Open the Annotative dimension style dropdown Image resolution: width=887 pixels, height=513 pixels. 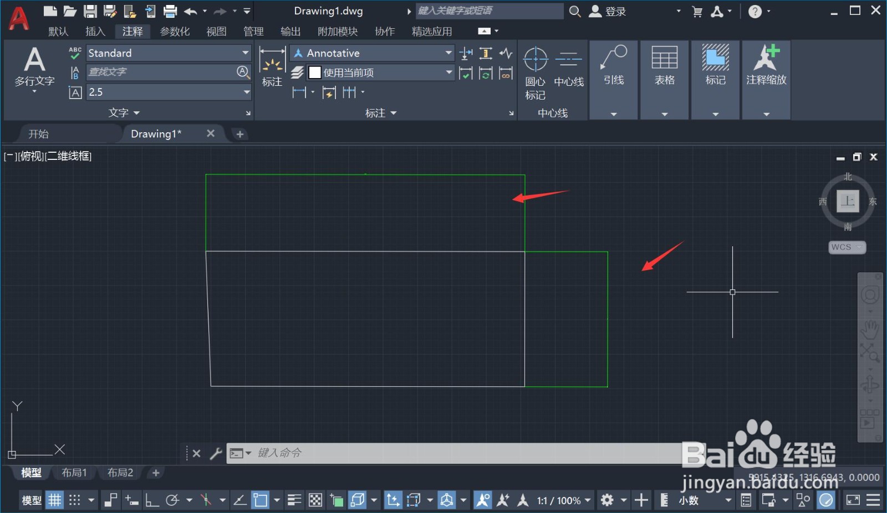pos(448,53)
